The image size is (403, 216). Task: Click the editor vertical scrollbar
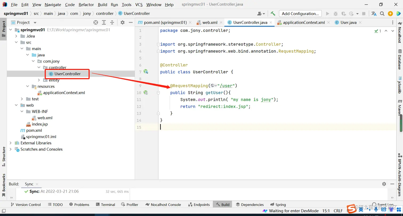pyautogui.click(x=401, y=123)
